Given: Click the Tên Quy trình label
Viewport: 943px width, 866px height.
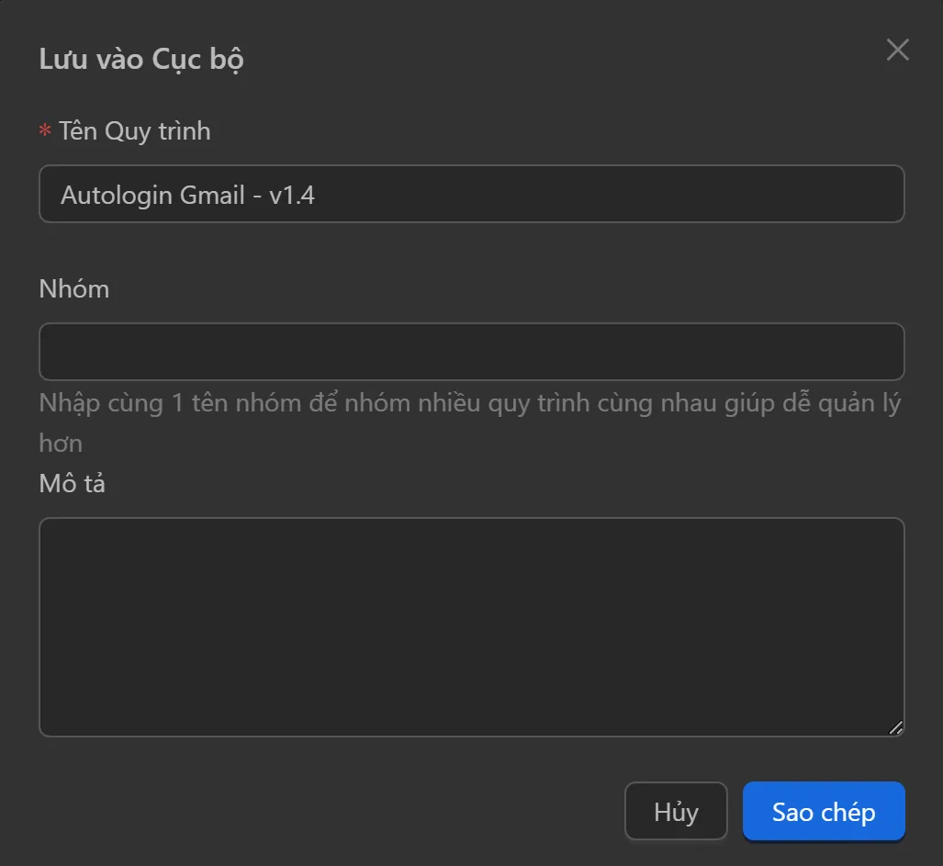Looking at the screenshot, I should 134,130.
